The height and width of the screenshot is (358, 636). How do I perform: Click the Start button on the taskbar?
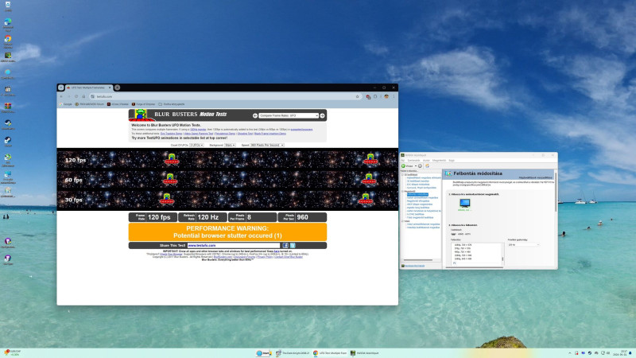point(264,353)
